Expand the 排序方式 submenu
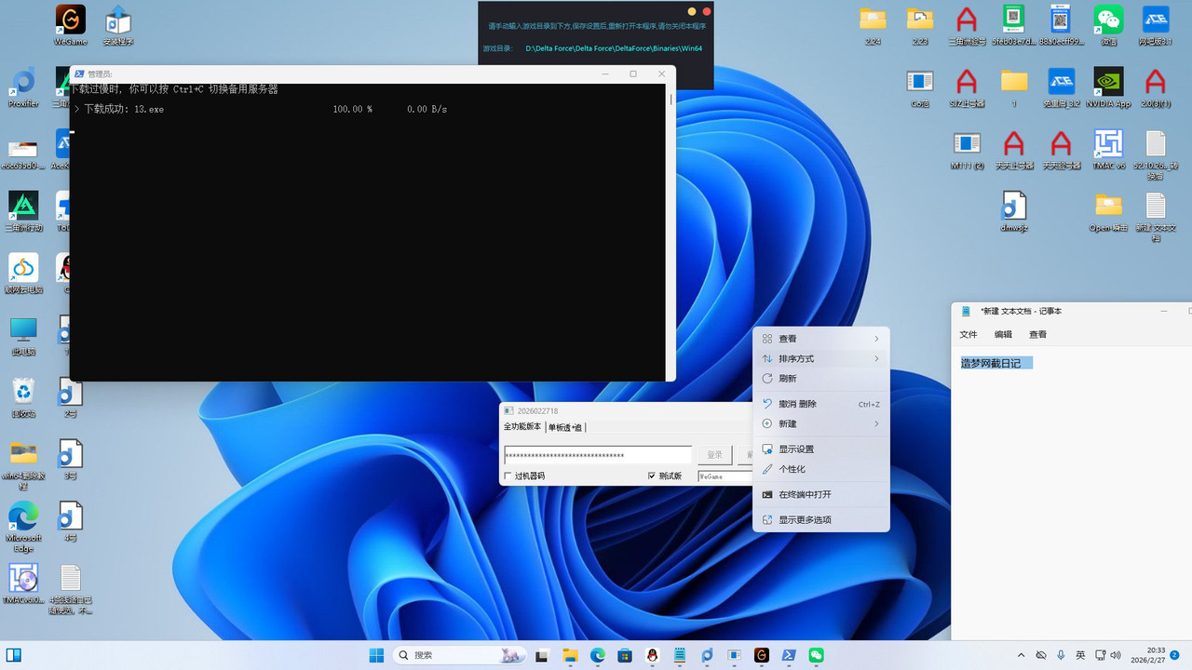 pyautogui.click(x=820, y=358)
